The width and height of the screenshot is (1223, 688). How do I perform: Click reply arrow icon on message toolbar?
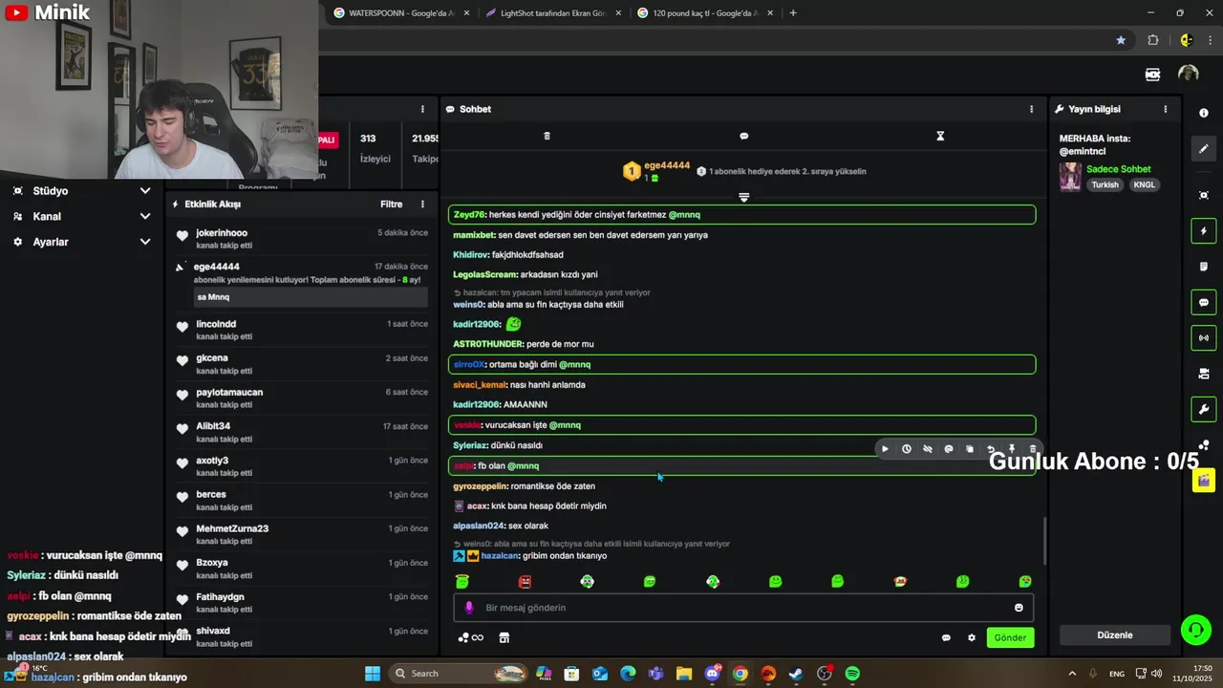pos(991,449)
